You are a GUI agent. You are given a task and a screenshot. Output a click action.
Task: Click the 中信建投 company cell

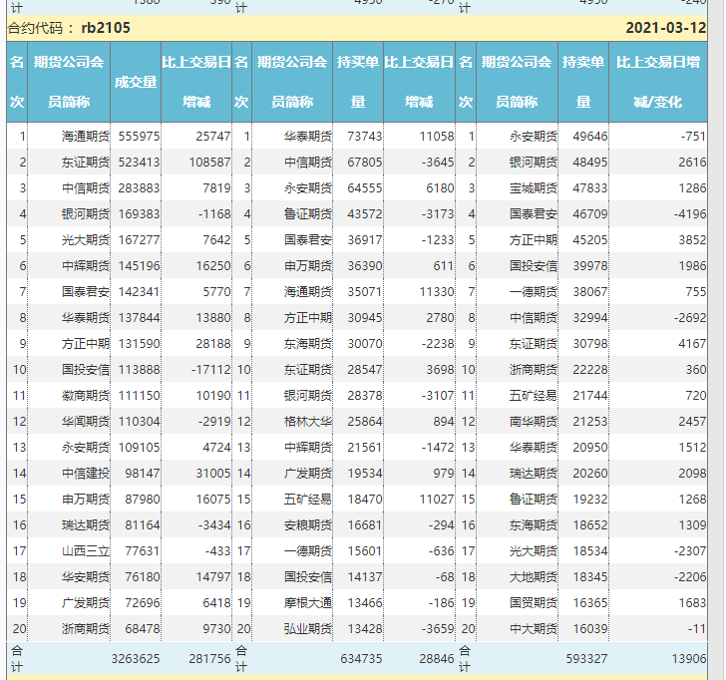(x=86, y=473)
